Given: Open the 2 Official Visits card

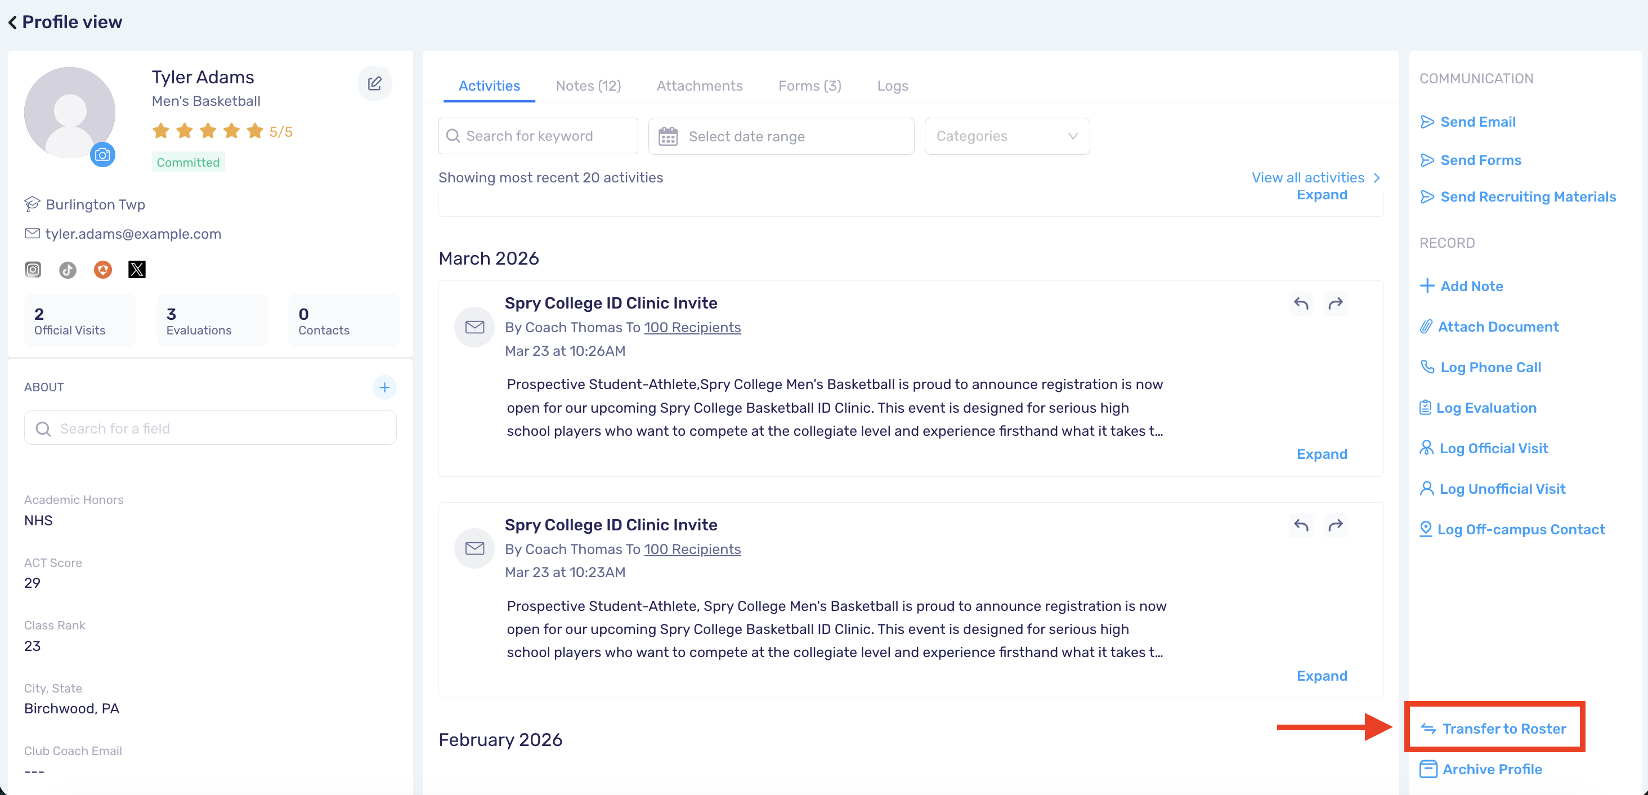Looking at the screenshot, I should [79, 321].
